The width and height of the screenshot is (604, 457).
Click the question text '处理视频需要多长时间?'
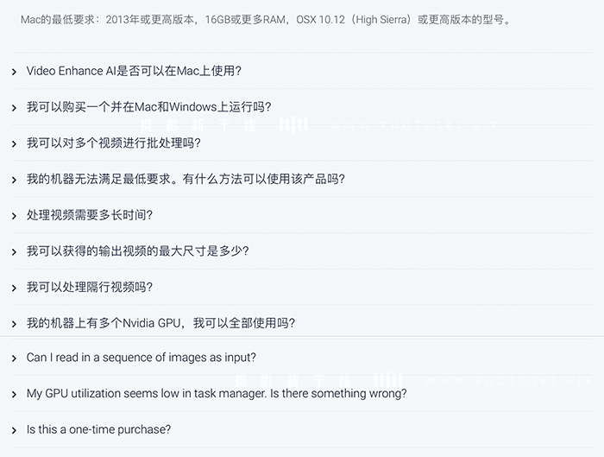90,215
